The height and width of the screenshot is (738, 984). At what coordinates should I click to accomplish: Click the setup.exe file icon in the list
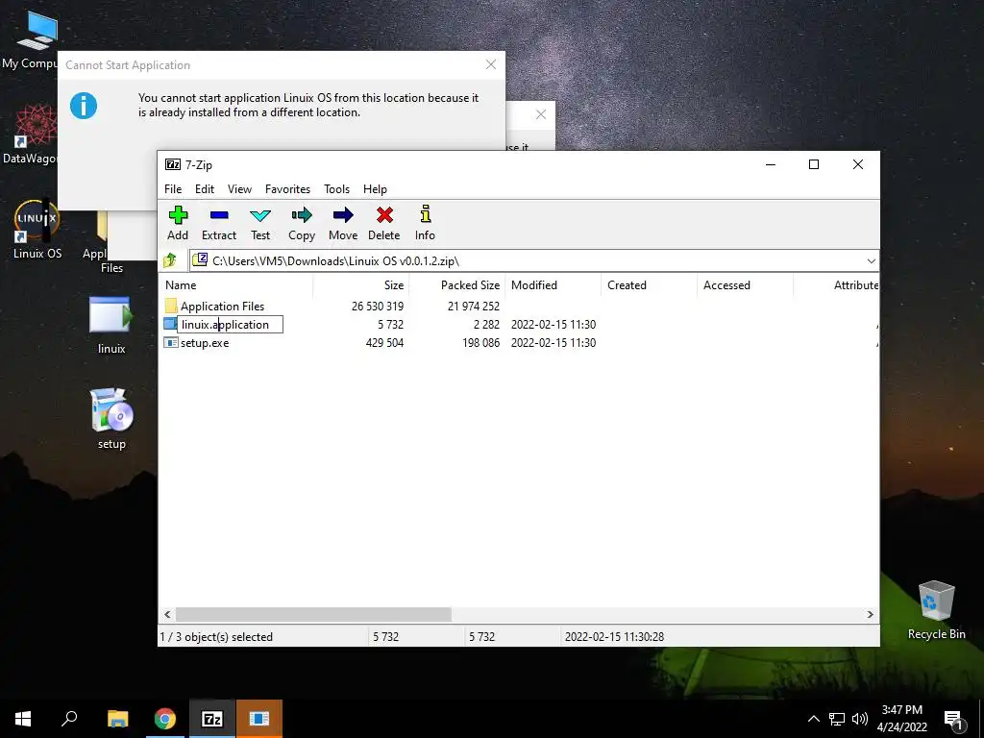pyautogui.click(x=171, y=343)
